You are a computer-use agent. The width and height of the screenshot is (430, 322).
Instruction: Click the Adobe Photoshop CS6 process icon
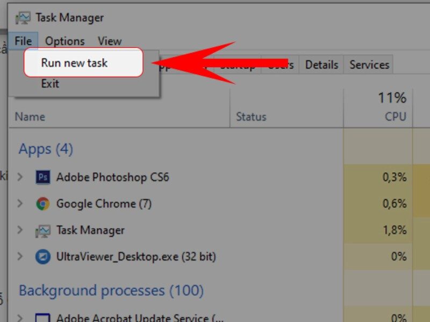coord(44,177)
